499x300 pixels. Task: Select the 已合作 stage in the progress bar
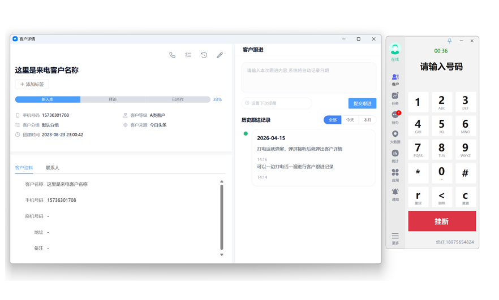click(x=178, y=99)
